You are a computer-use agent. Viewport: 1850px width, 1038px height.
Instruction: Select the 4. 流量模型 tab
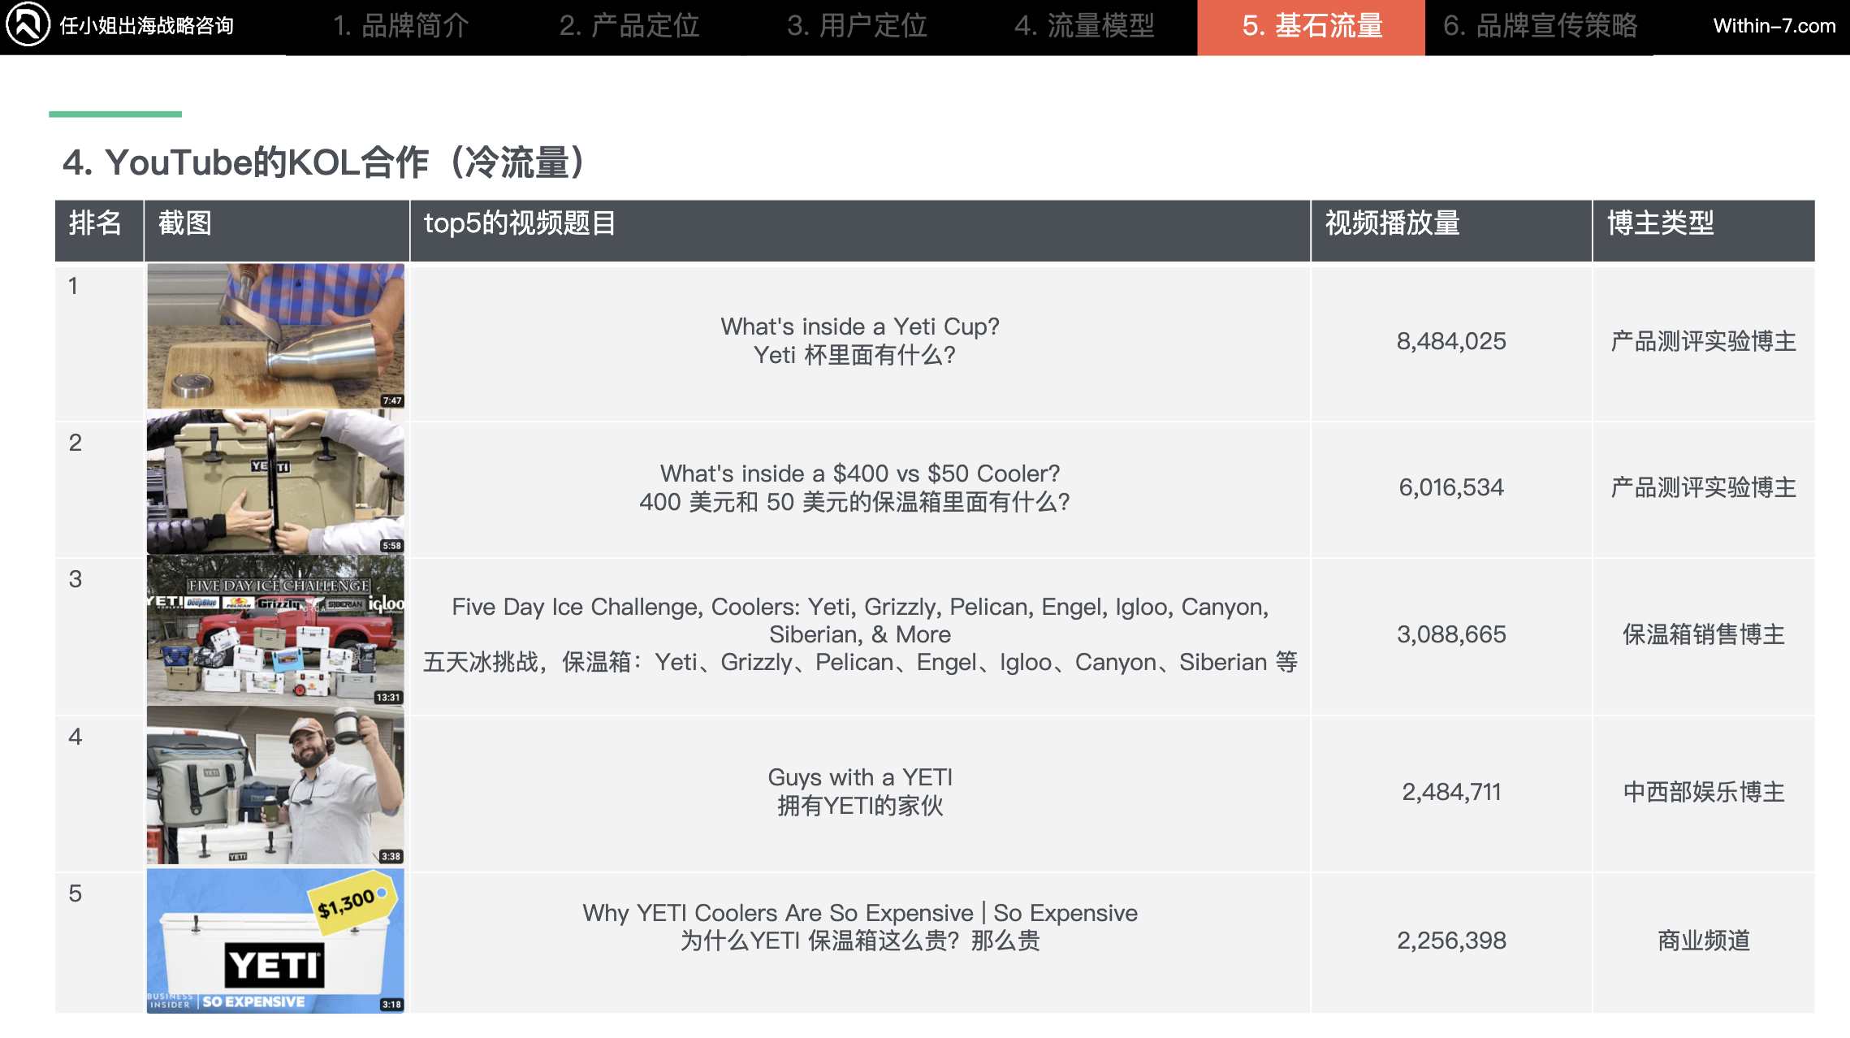click(1084, 26)
